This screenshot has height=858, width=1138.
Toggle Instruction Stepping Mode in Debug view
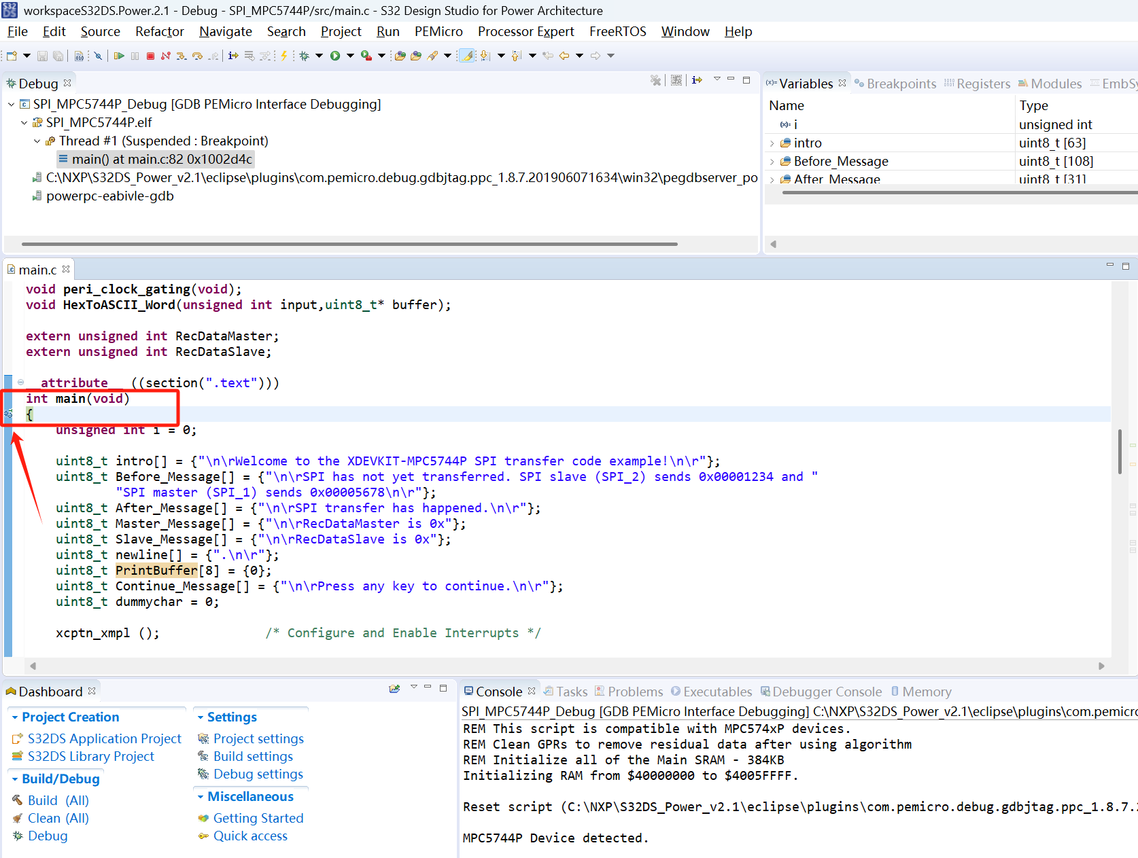coord(697,80)
